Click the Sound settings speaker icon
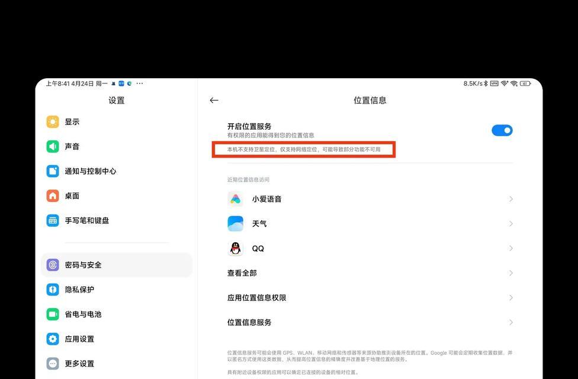 [x=53, y=146]
